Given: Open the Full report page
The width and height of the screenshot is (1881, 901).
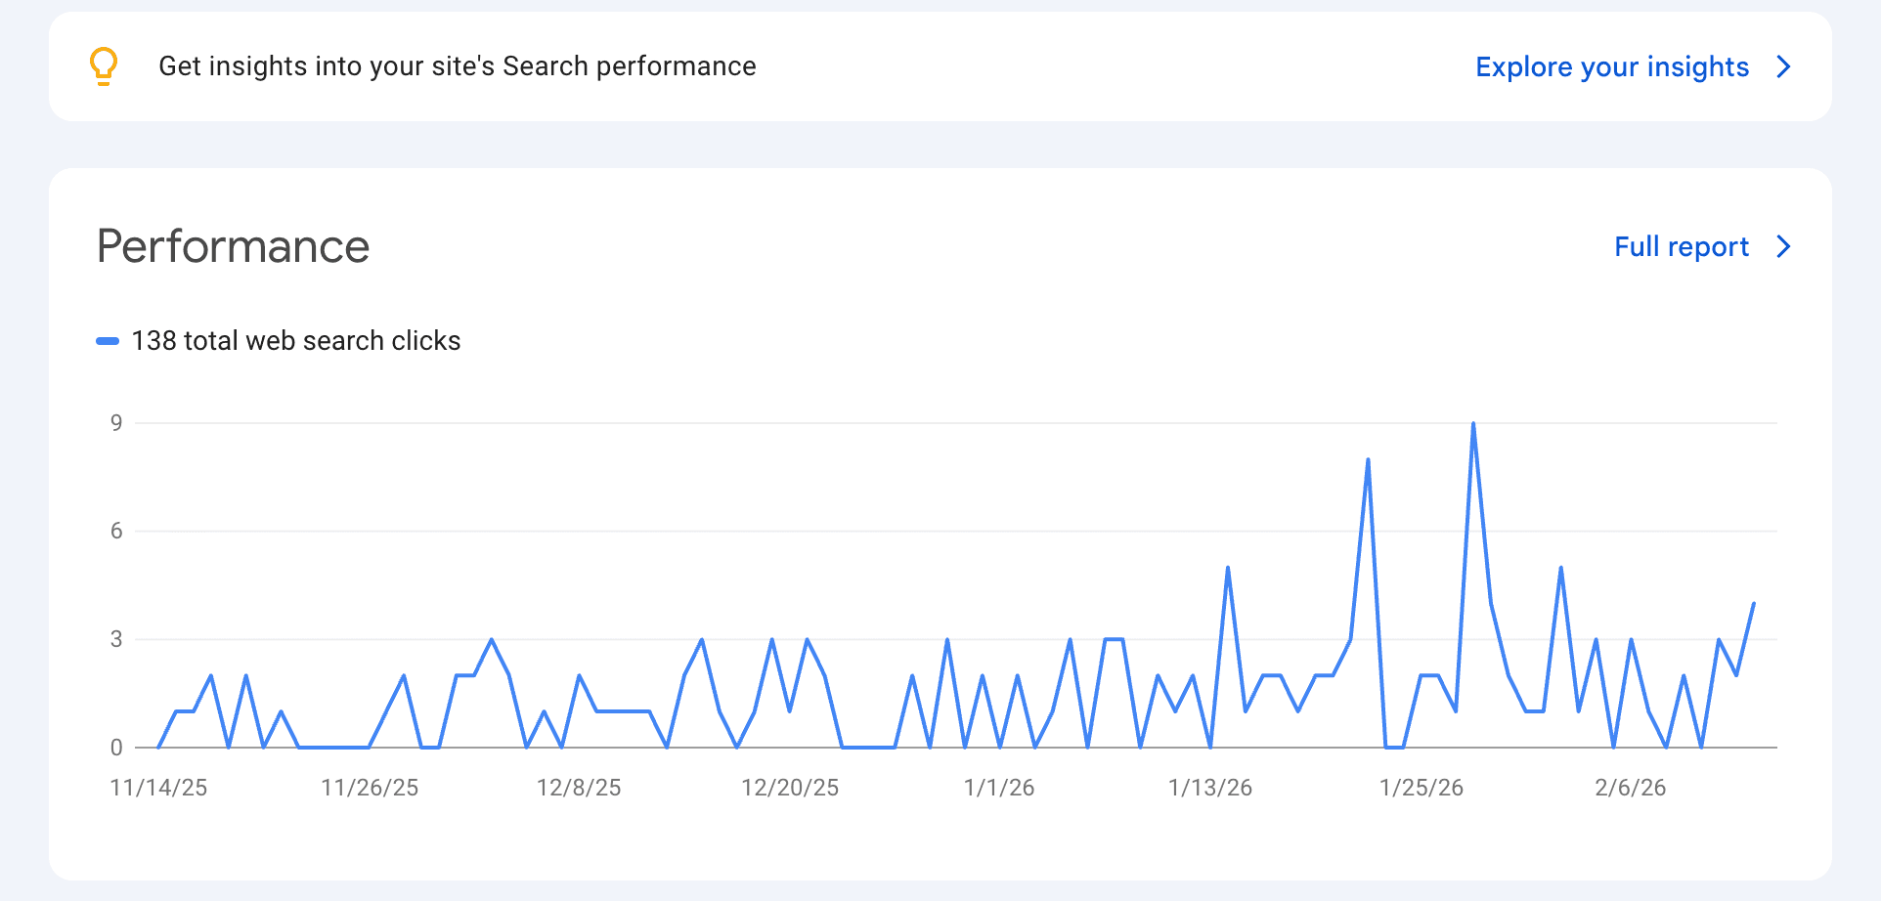Looking at the screenshot, I should pyautogui.click(x=1681, y=246).
